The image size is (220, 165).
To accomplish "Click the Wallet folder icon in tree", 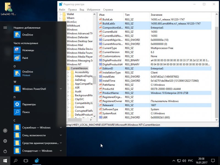I will point(64,14).
